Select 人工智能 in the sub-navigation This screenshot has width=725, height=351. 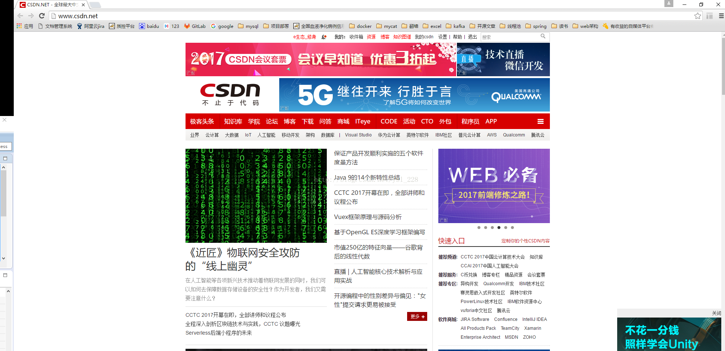(266, 135)
